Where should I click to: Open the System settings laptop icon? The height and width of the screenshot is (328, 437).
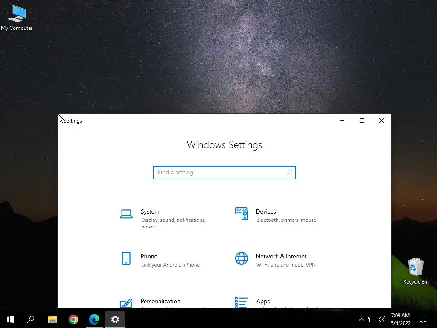(126, 214)
